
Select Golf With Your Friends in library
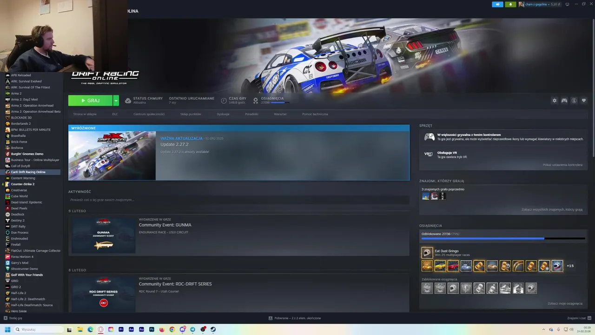(26, 275)
